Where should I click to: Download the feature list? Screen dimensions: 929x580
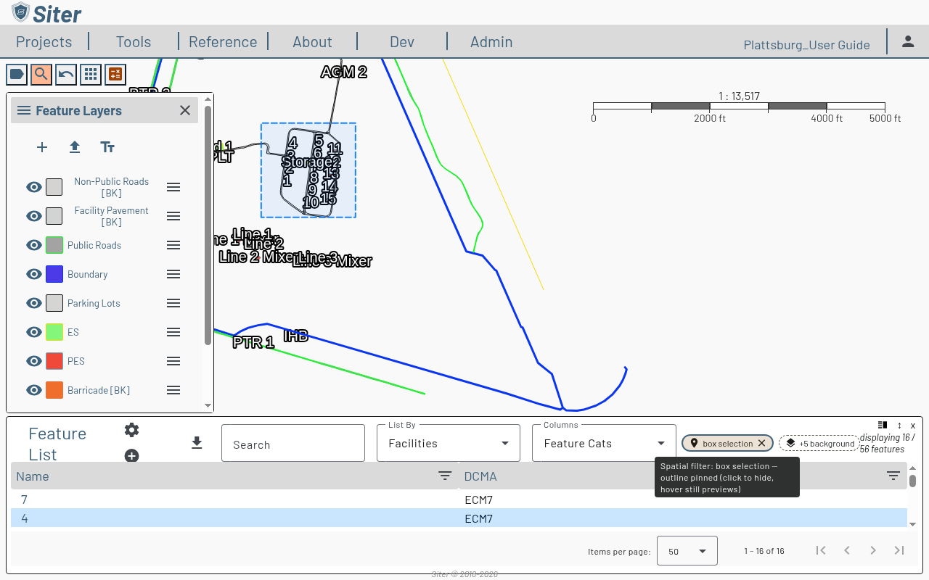point(197,443)
